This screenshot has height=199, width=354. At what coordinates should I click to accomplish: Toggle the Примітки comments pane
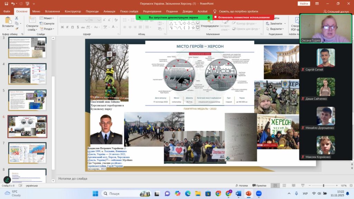259,186
